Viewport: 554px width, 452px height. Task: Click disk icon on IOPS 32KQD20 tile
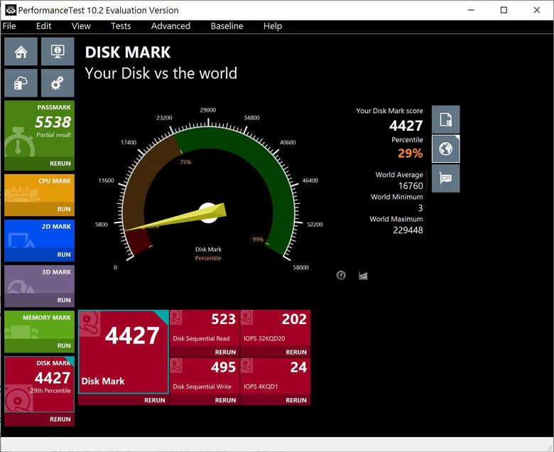[x=247, y=317]
